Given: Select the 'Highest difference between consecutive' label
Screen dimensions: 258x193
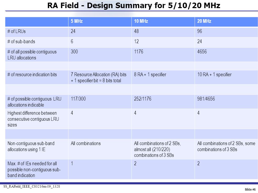Looking at the screenshot, I should pyautogui.click(x=33, y=119).
